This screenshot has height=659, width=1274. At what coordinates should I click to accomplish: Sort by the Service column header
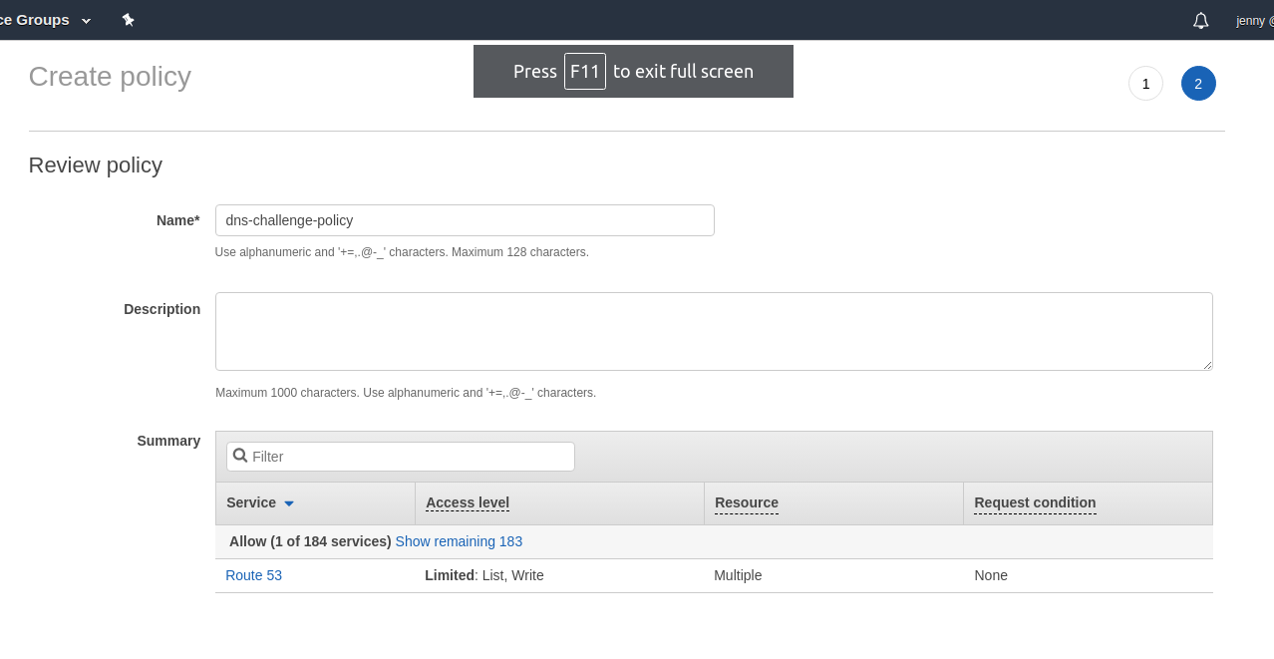251,502
